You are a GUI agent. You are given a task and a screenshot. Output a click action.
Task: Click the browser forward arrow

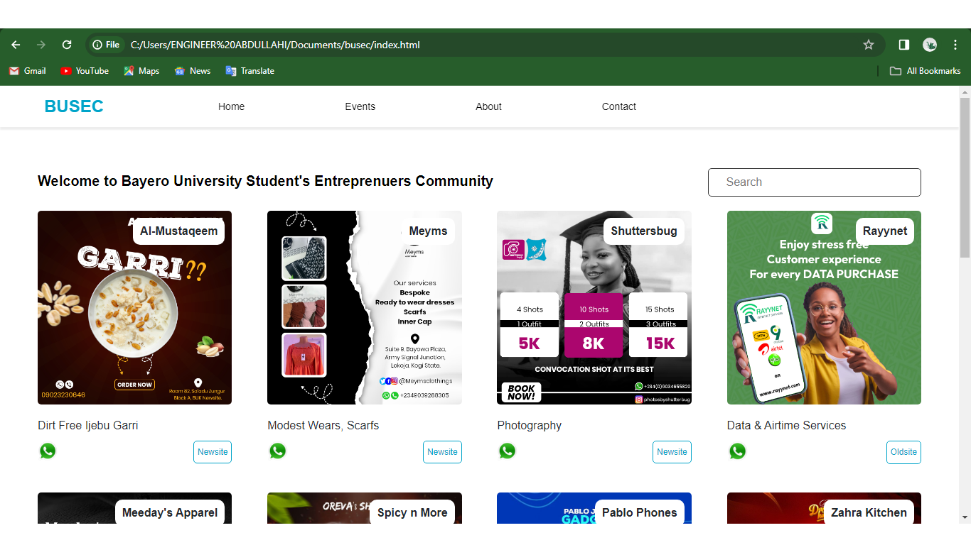(41, 45)
